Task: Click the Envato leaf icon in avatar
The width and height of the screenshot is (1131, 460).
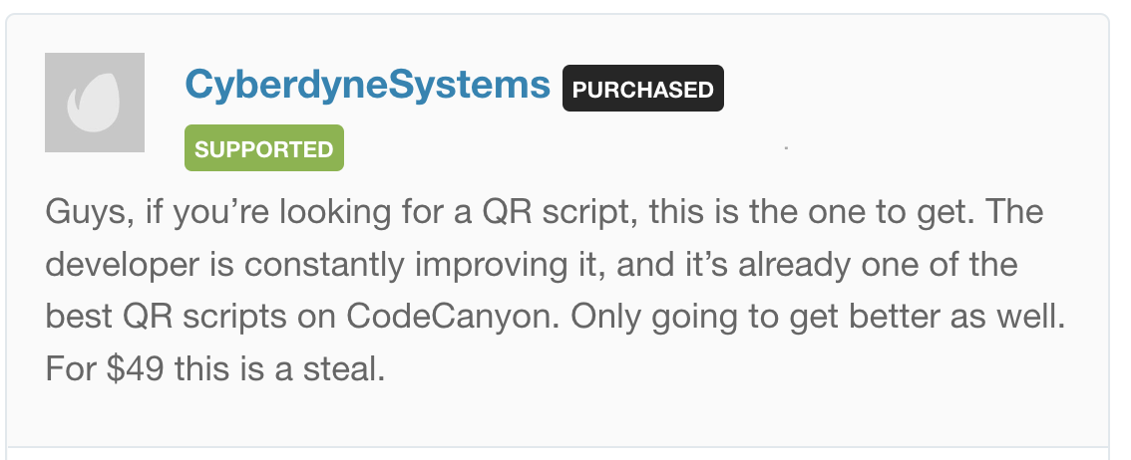Action: (x=94, y=104)
